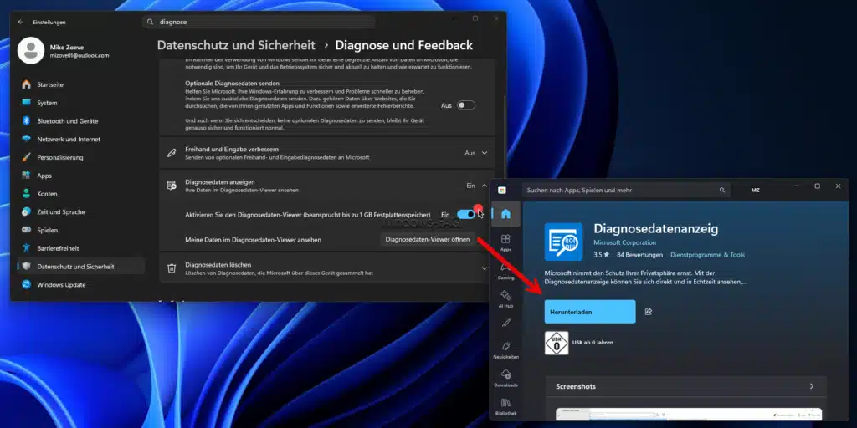Toggle Diagnosedaten-Viewer activation switch
The height and width of the screenshot is (428, 857).
coord(466,215)
